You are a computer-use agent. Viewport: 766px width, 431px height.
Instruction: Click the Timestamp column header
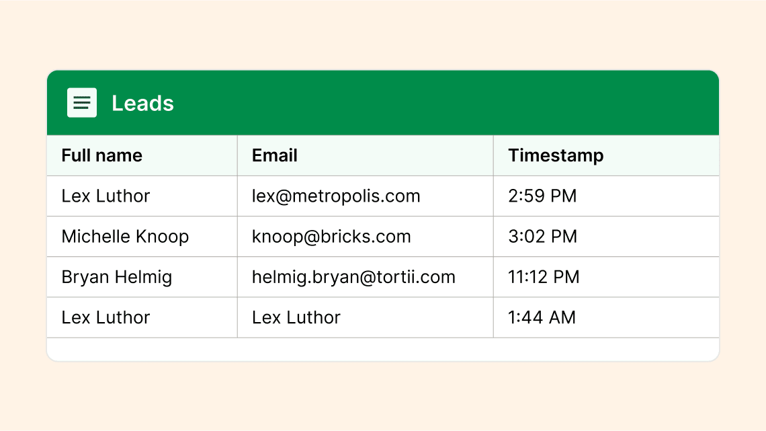pos(606,155)
